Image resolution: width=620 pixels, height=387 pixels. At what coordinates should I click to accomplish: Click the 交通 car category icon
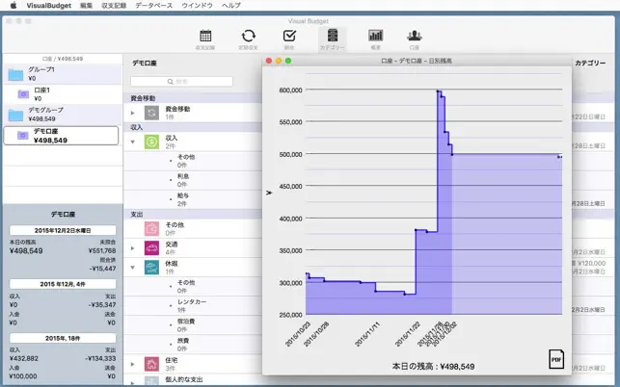151,248
